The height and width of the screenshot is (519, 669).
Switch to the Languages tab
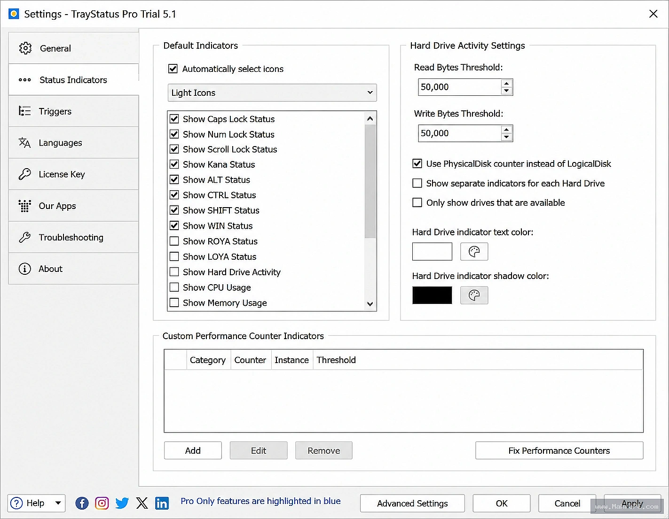74,143
